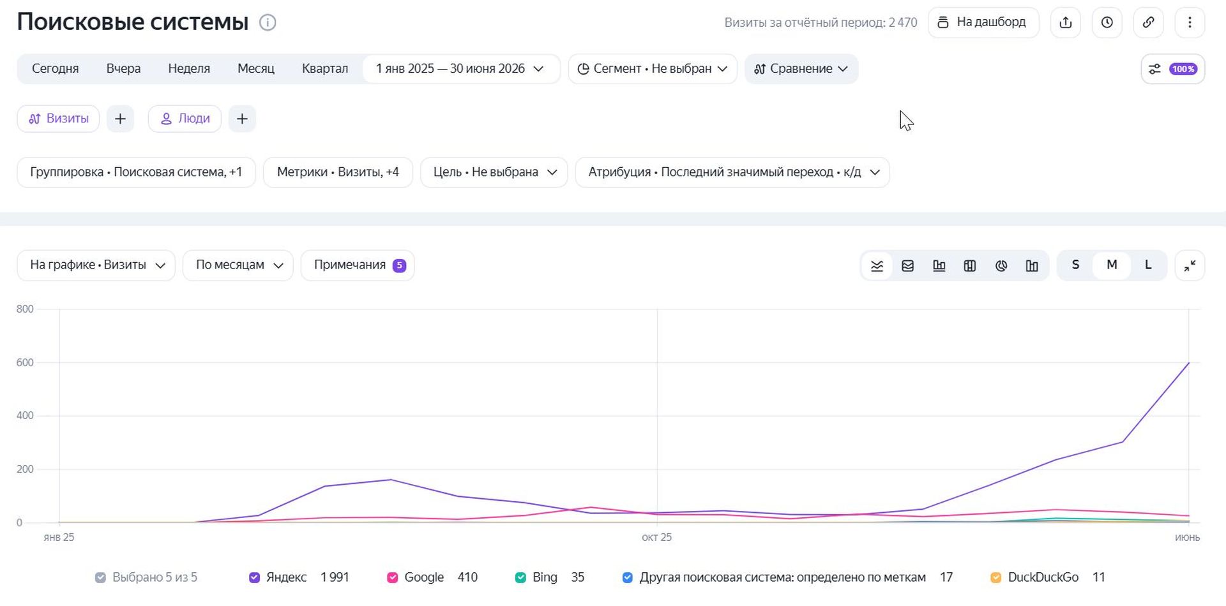
Task: Copy report link via chain icon
Action: coord(1148,22)
